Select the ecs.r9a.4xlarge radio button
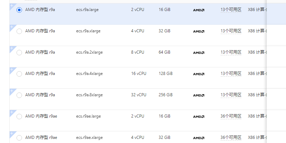 (x=19, y=74)
